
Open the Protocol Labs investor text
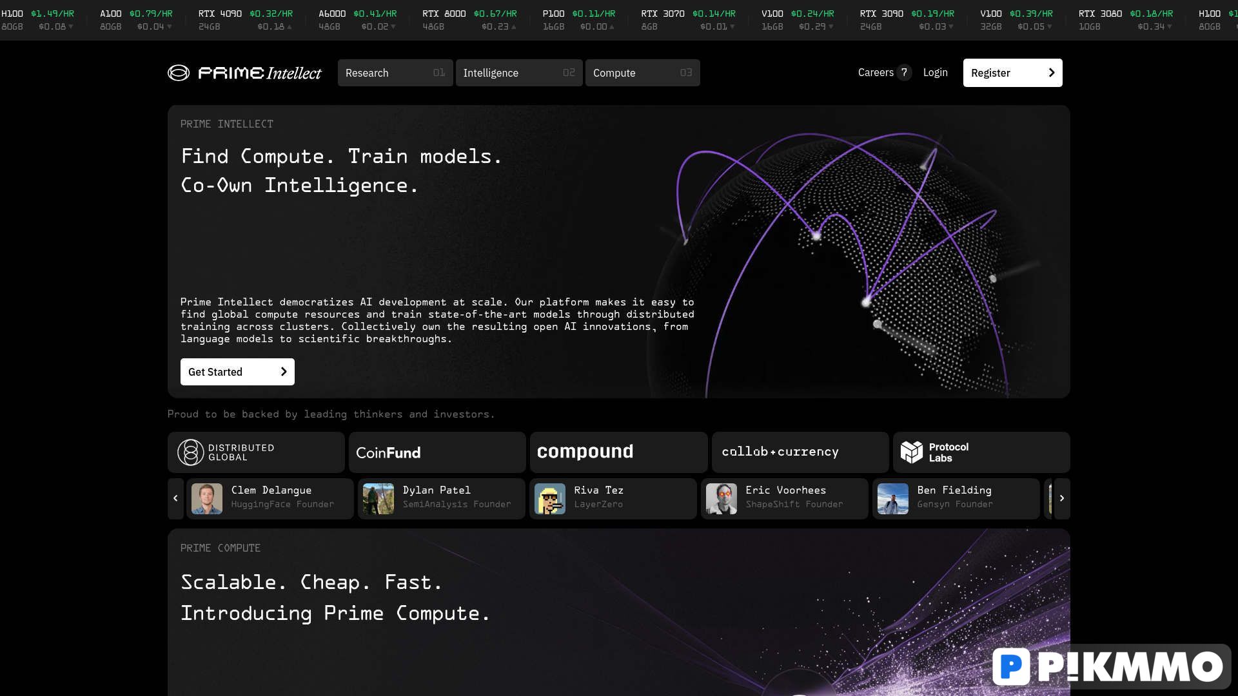pyautogui.click(x=948, y=452)
